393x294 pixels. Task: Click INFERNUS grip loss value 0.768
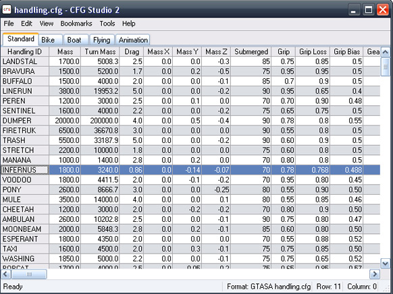click(313, 170)
